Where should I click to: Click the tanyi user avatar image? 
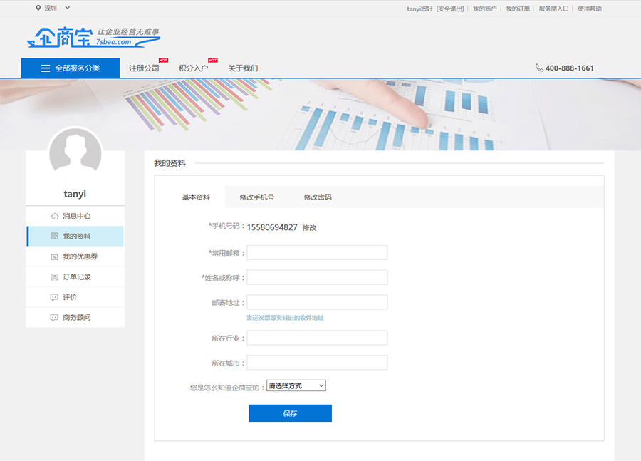click(75, 155)
